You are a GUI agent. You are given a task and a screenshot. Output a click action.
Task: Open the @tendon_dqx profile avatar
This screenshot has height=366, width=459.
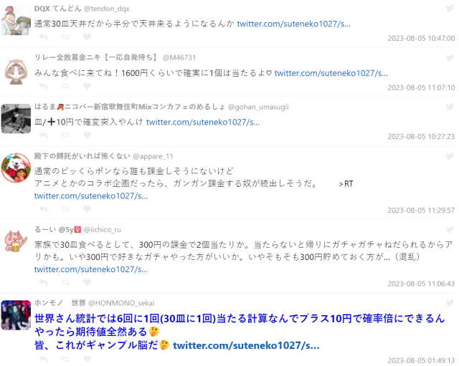[x=16, y=21]
